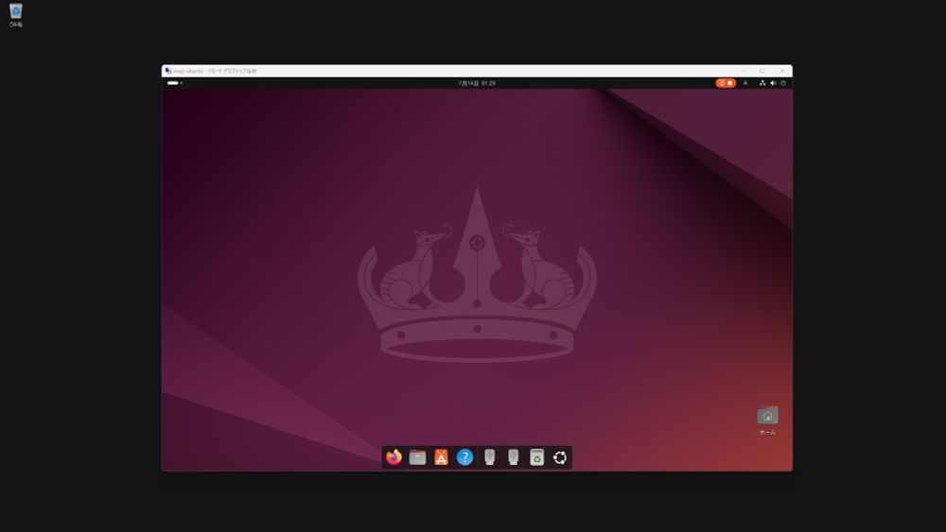Click the network status icon in top bar
The height and width of the screenshot is (532, 946).
(762, 83)
